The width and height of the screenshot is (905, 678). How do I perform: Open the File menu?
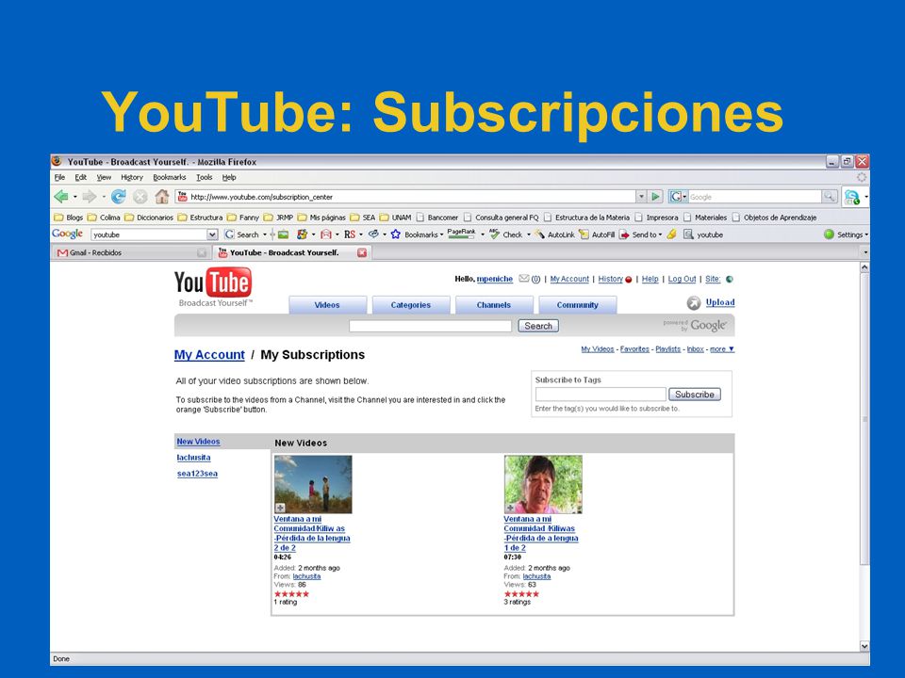pyautogui.click(x=59, y=178)
